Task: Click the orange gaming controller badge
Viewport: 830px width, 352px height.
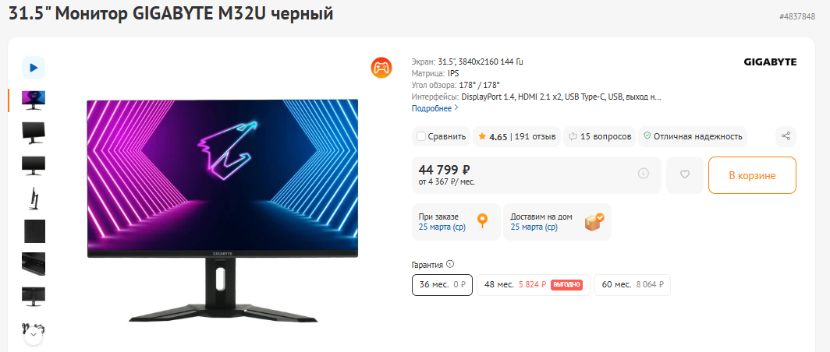Action: point(381,68)
